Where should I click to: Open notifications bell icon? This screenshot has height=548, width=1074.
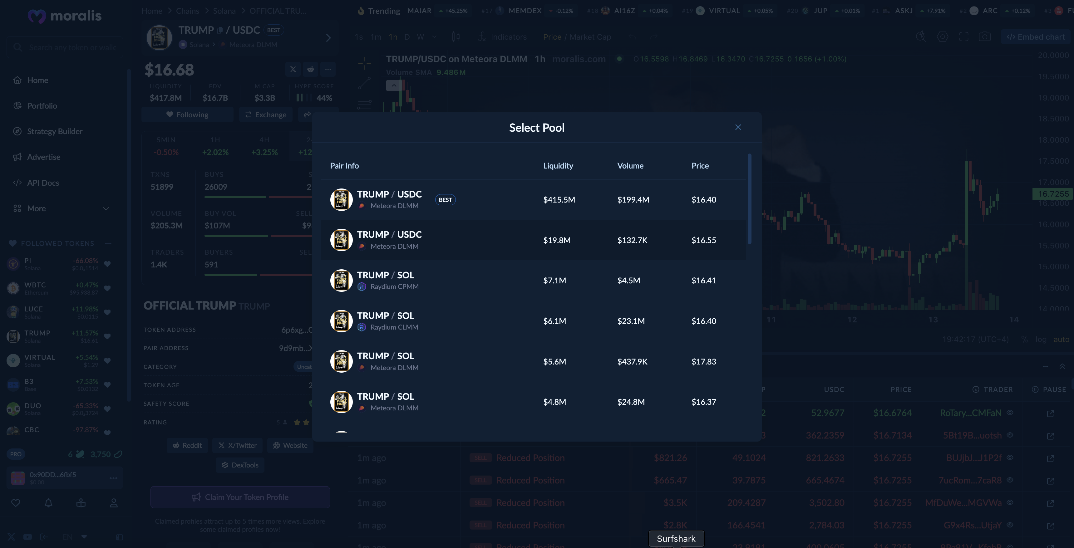click(x=48, y=503)
